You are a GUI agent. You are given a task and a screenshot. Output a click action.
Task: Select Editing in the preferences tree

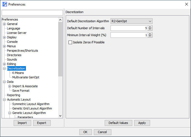click(x=11, y=64)
